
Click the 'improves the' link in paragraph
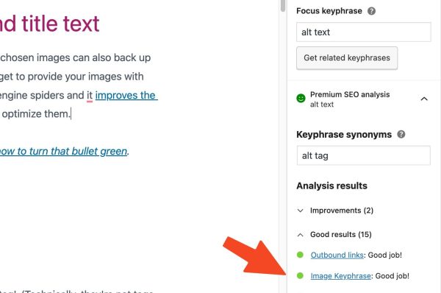126,96
